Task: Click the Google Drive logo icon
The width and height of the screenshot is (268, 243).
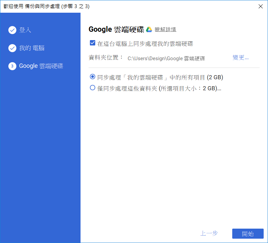Action: 149,29
